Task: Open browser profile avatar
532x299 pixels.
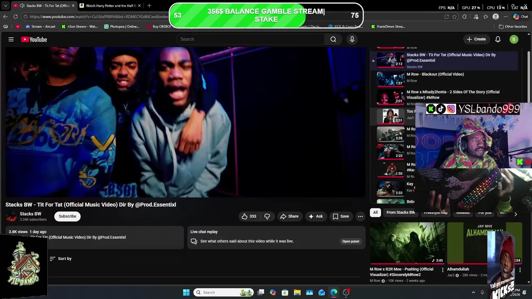Action: pos(495,17)
